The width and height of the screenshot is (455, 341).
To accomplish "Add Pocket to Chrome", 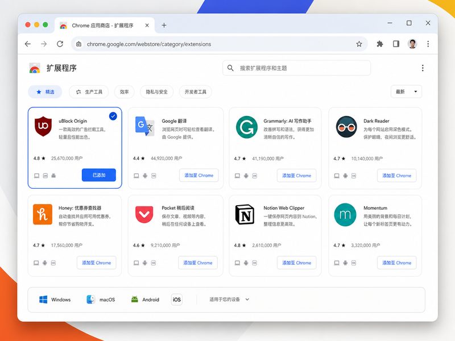I will 197,263.
